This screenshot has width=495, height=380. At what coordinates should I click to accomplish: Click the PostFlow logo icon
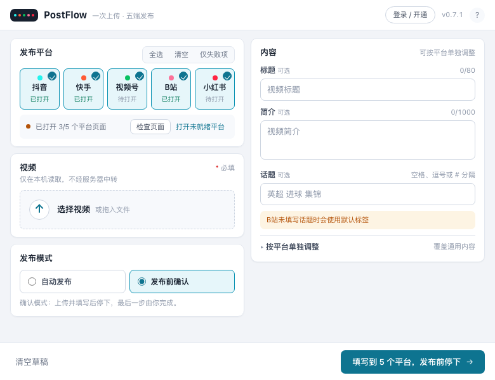(24, 15)
